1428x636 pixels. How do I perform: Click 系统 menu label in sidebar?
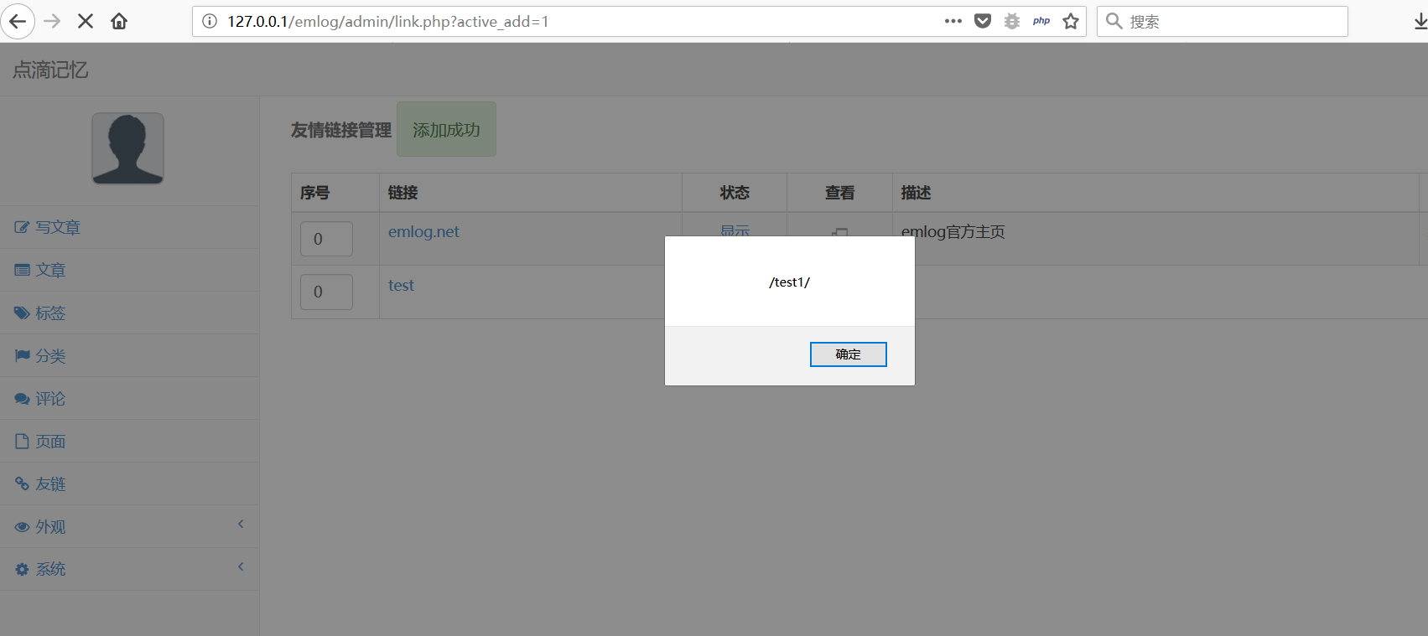[50, 569]
